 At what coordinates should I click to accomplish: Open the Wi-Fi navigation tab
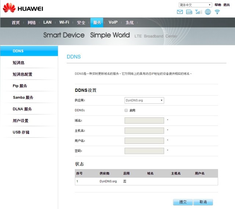(64, 22)
